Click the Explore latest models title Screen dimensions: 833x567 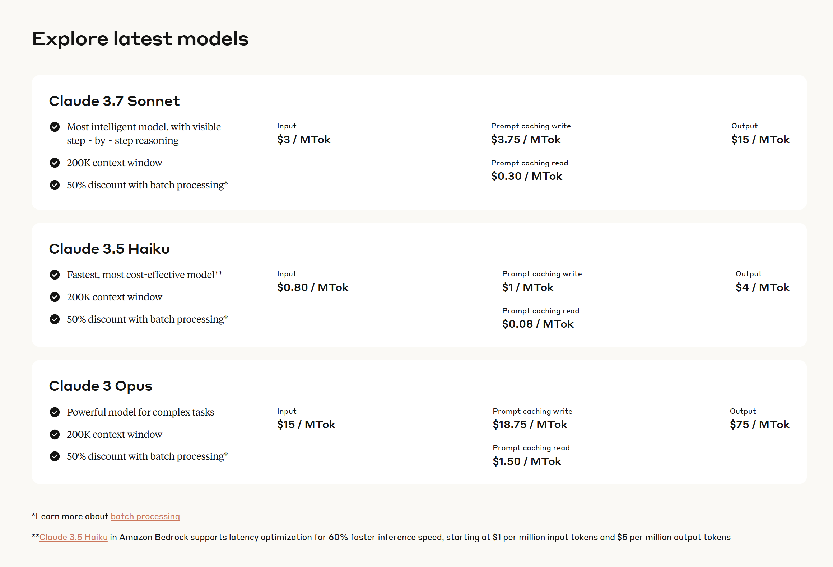[x=140, y=39]
